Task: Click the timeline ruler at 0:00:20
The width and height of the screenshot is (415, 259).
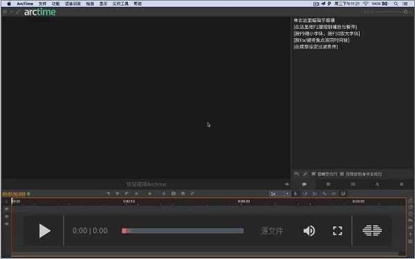Action: tap(243, 202)
